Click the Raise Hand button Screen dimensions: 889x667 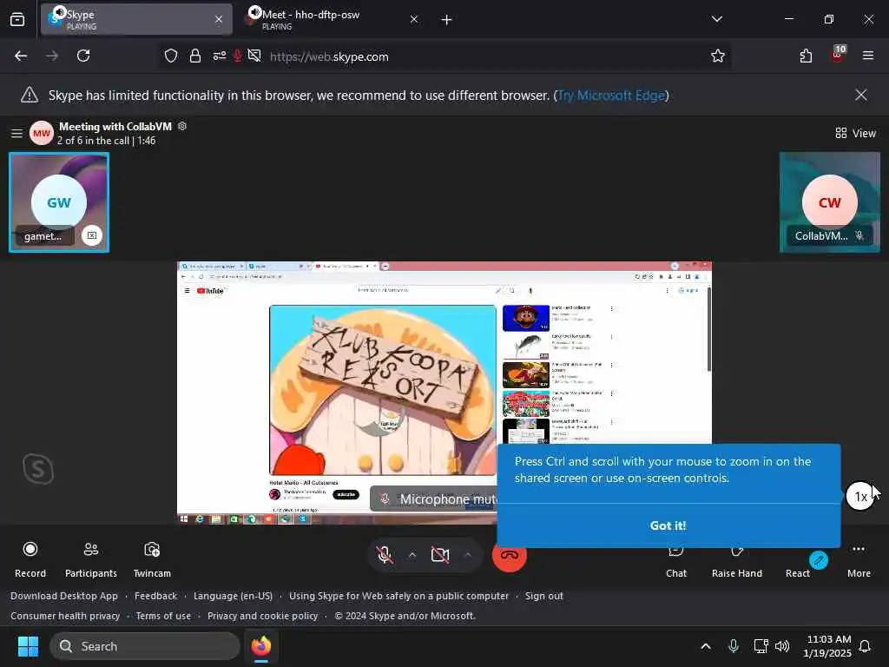tap(736, 563)
